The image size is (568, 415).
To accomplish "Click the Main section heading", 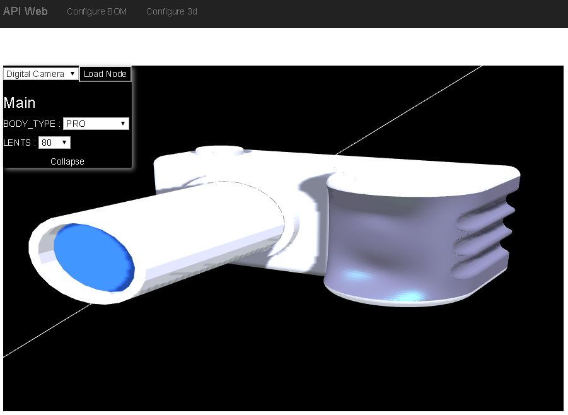I will [x=20, y=103].
